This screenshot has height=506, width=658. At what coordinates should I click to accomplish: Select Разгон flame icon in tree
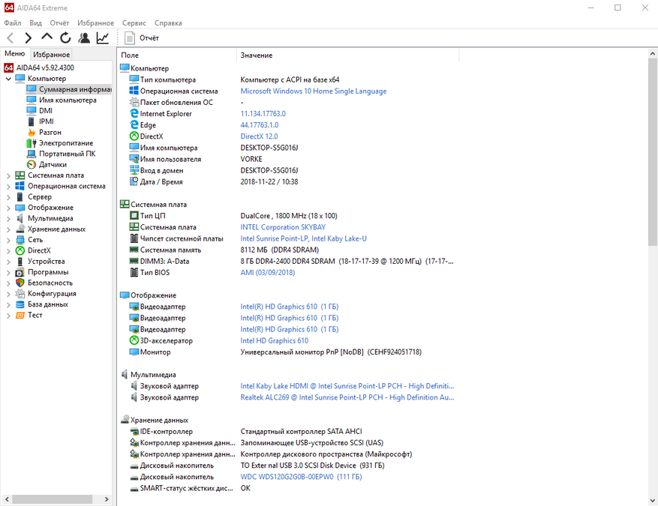(50, 132)
